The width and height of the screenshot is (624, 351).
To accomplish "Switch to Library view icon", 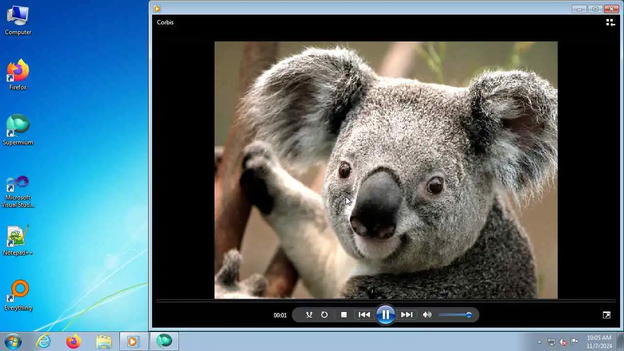I will pyautogui.click(x=610, y=22).
